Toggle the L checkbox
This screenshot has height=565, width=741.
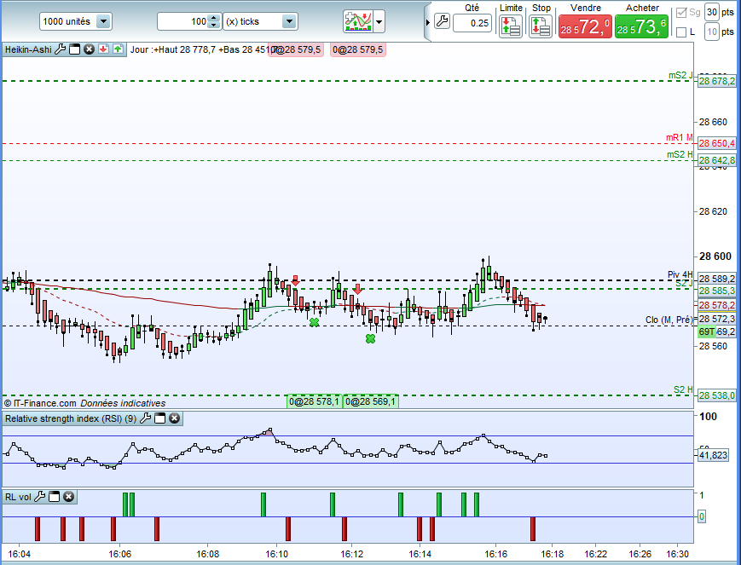point(681,32)
